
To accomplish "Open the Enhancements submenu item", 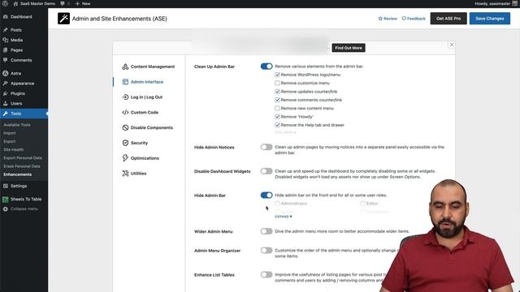I will pyautogui.click(x=18, y=174).
